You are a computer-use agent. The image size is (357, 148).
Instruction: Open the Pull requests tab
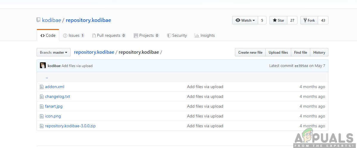(109, 35)
